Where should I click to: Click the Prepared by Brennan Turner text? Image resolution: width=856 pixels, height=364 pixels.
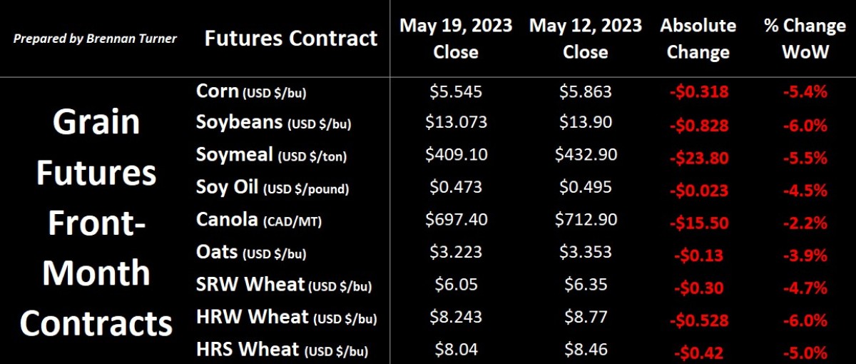pos(95,38)
